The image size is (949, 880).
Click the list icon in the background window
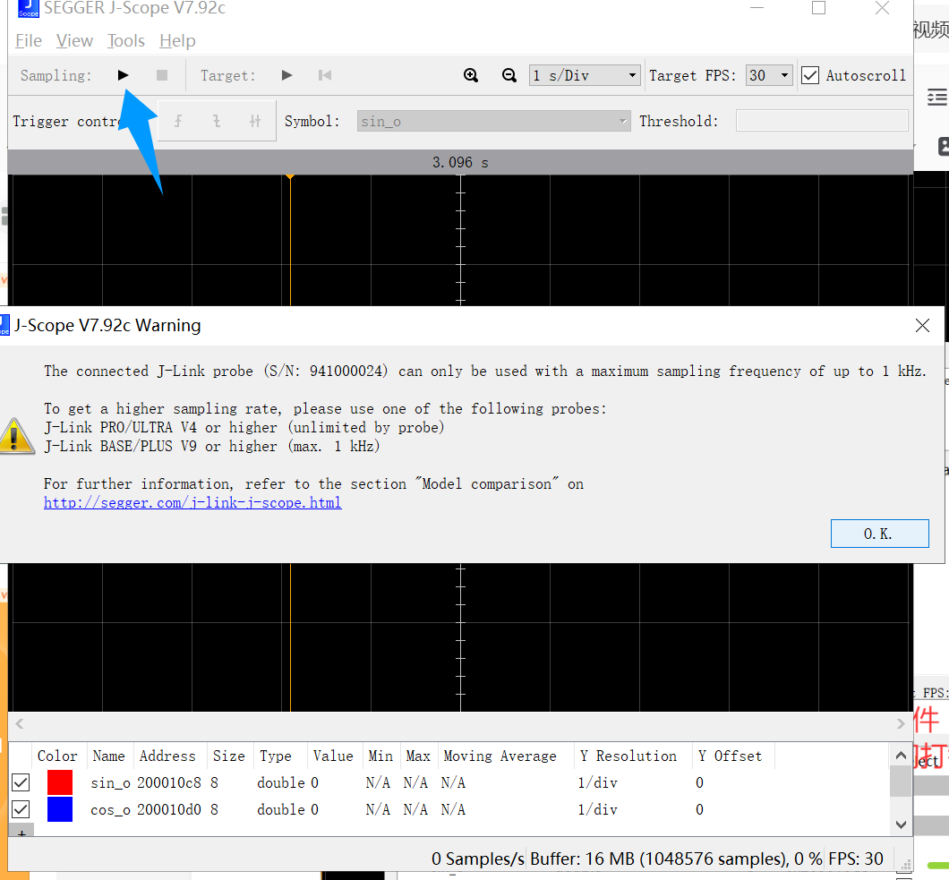(x=936, y=98)
